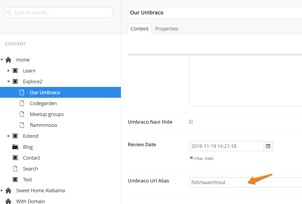Click the Home house icon
Image resolution: width=302 pixels, height=204 pixels.
pyautogui.click(x=8, y=60)
